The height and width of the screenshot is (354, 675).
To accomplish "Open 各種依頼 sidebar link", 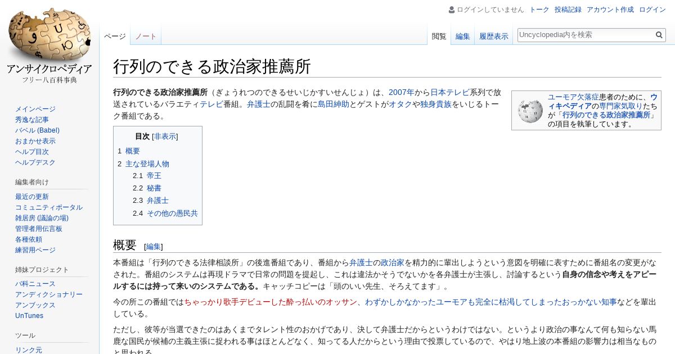I will [x=29, y=239].
